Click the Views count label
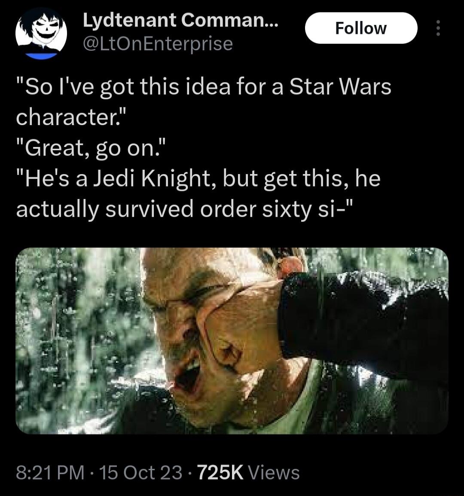The height and width of the screenshot is (496, 464). pos(275,472)
